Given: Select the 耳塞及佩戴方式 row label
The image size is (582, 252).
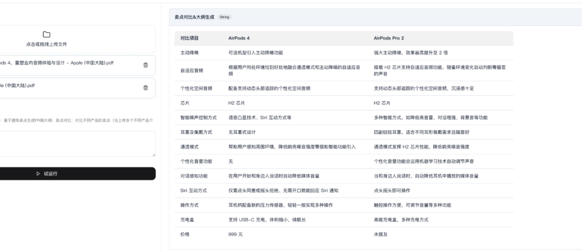Looking at the screenshot, I should pos(196,132).
